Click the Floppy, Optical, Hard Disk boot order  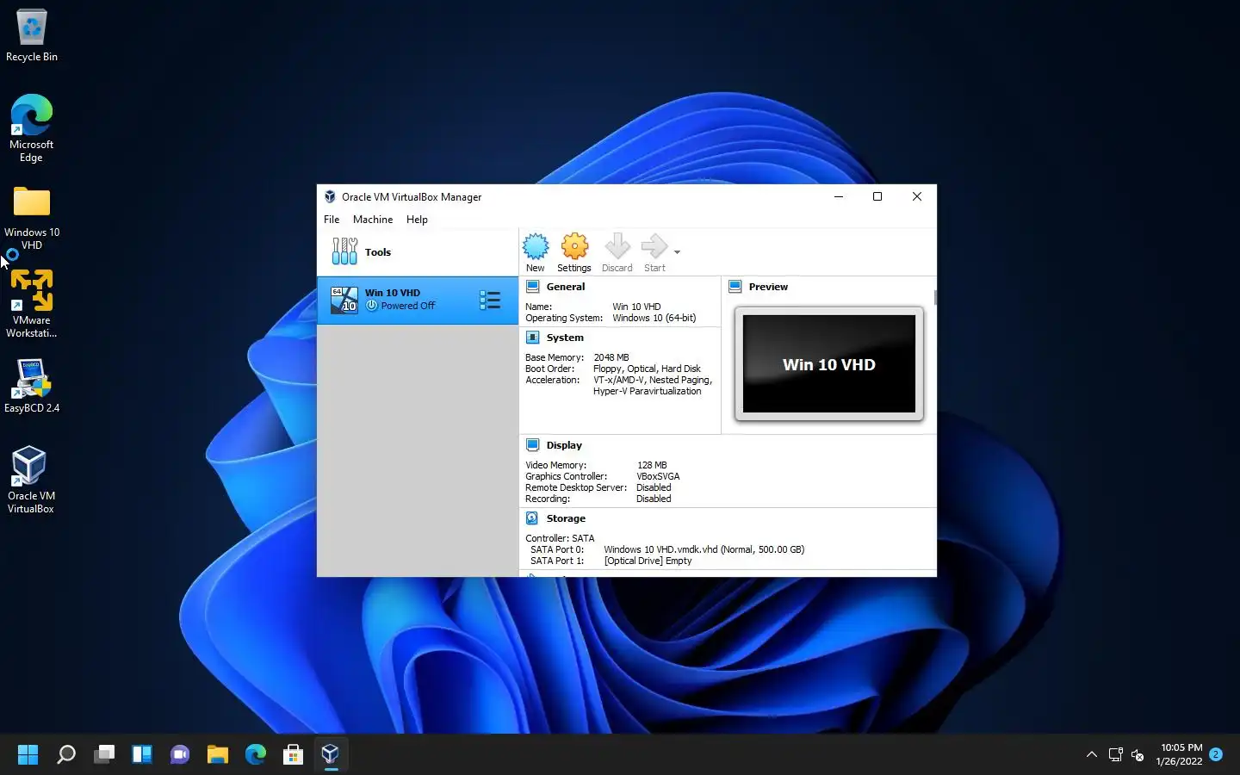click(647, 369)
